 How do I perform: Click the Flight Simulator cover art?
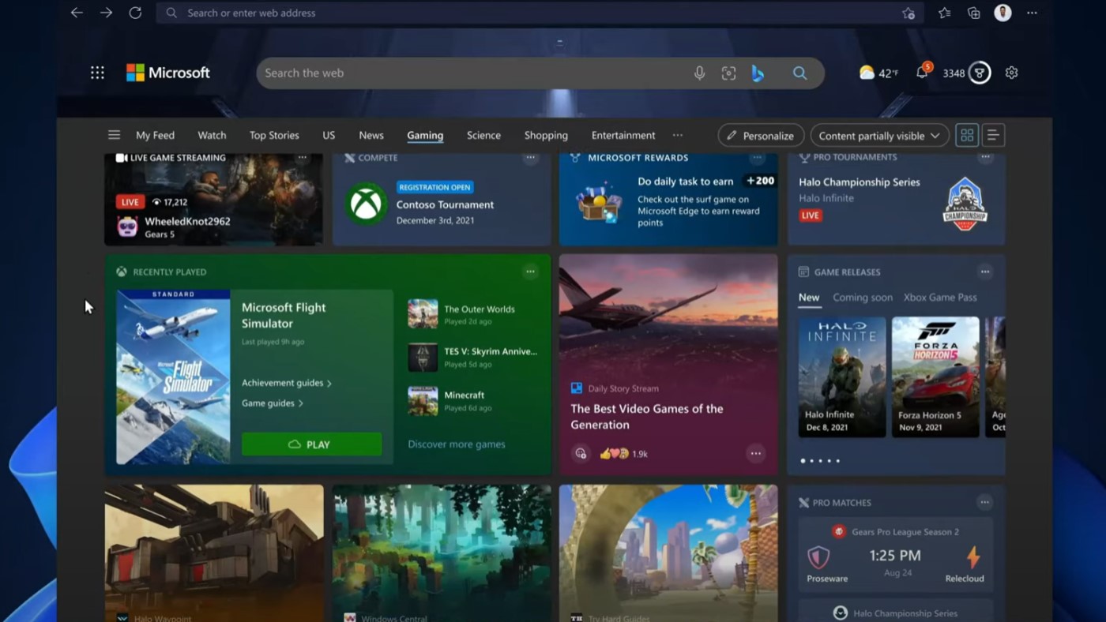173,377
